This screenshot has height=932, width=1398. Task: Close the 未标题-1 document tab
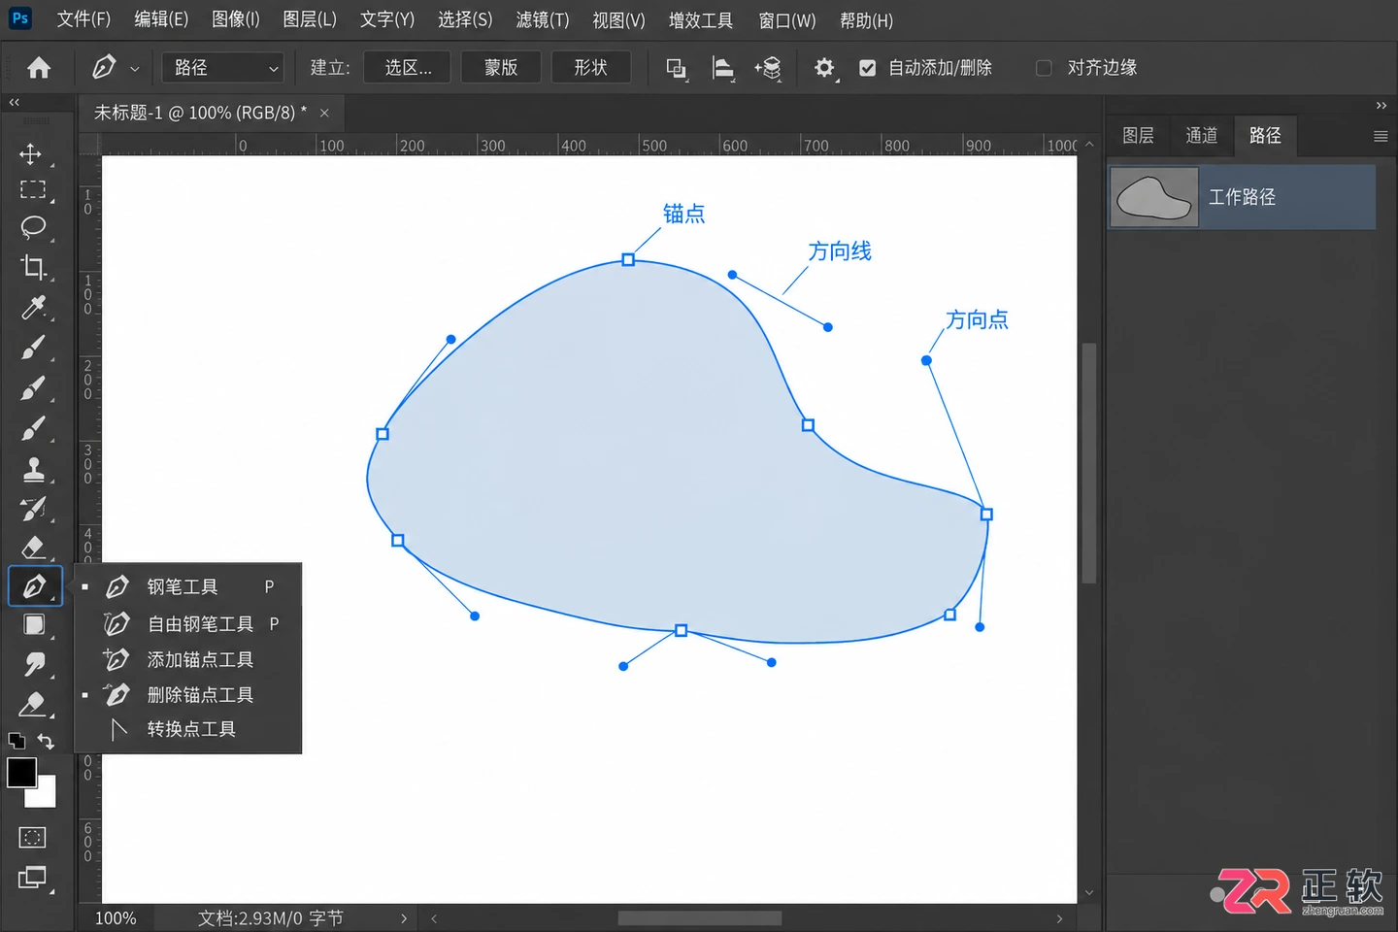point(324,114)
